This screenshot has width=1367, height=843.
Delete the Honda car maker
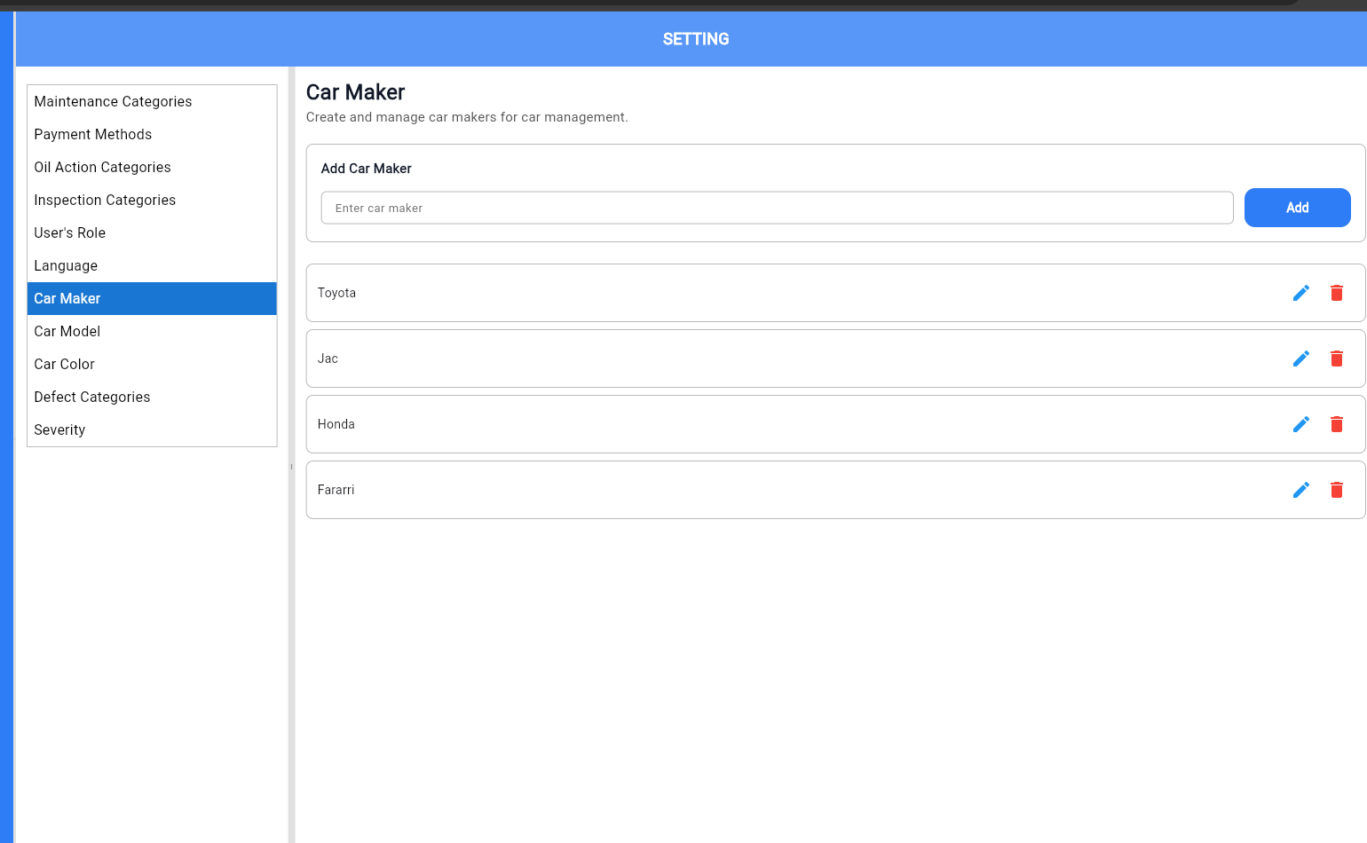[x=1336, y=424]
